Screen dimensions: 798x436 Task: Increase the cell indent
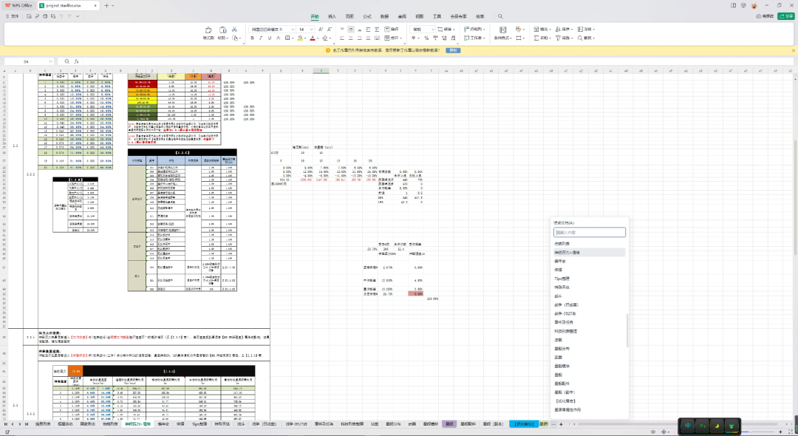(377, 30)
